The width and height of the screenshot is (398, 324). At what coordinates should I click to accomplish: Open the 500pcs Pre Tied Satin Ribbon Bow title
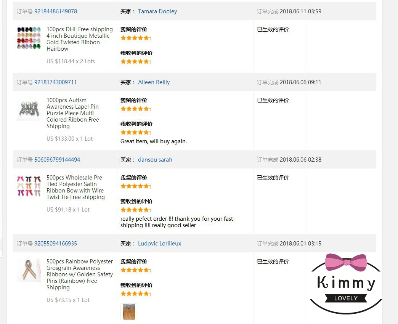coord(75,187)
